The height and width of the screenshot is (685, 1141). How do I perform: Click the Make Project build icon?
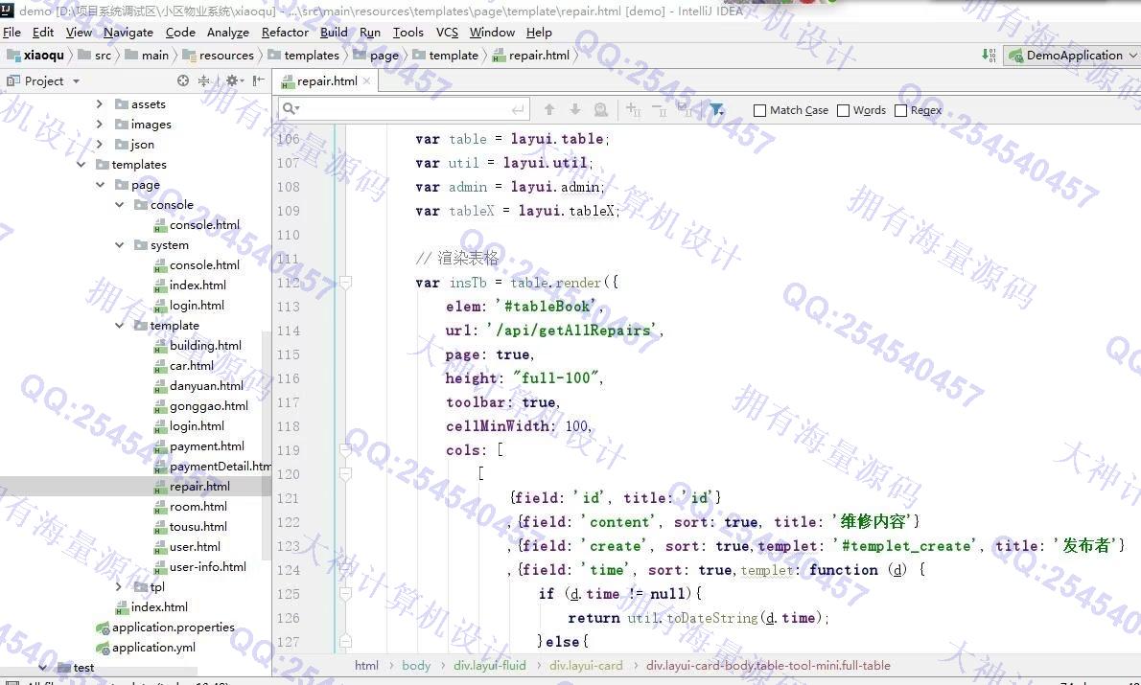[x=989, y=56]
